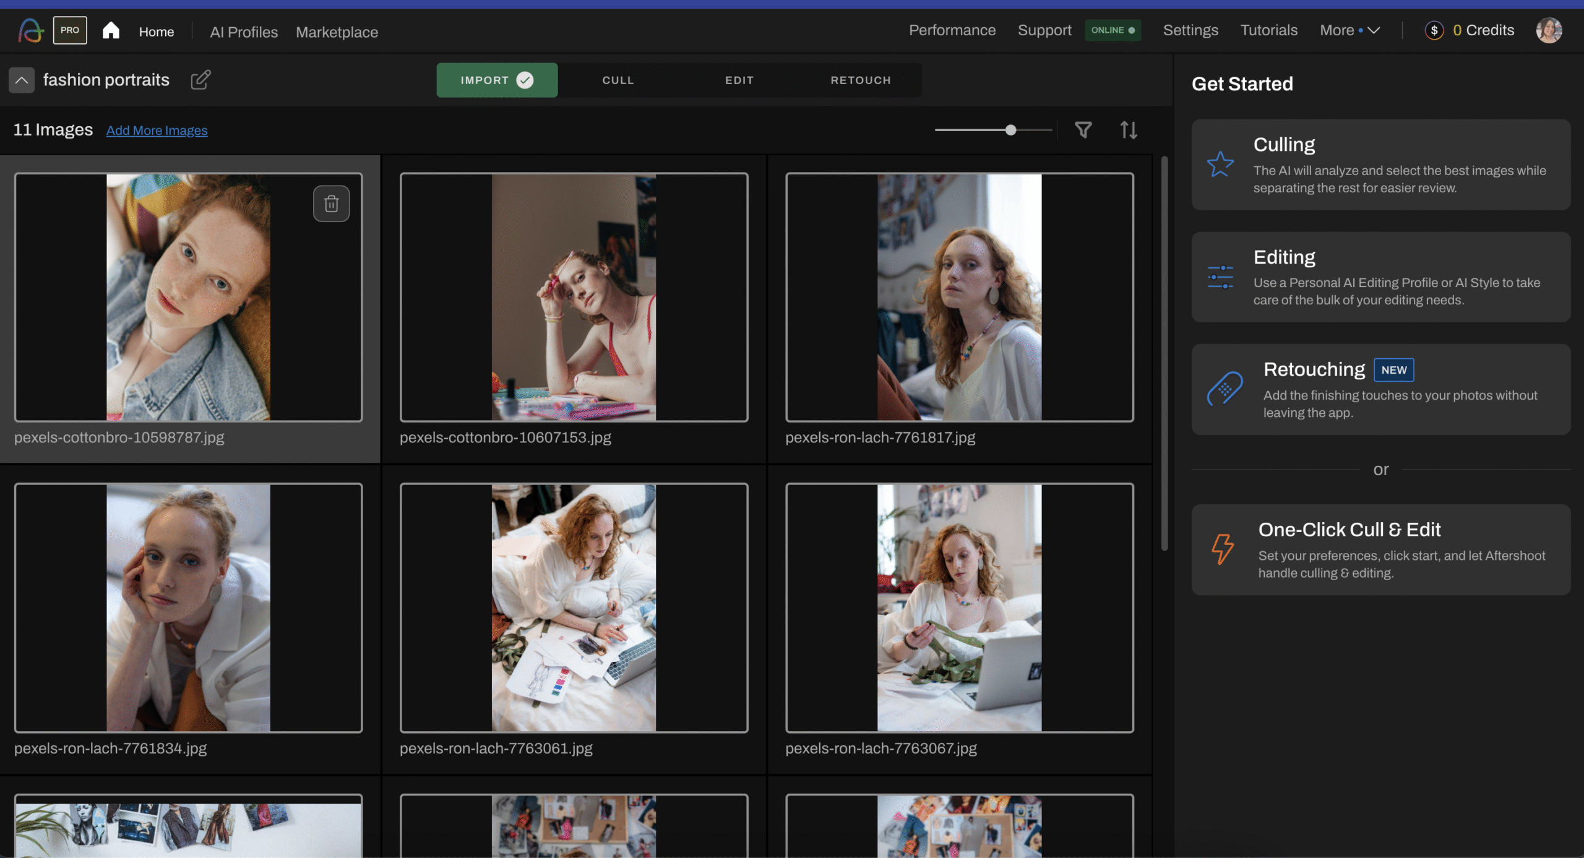The width and height of the screenshot is (1584, 858).
Task: Open the credits dollar coin icon
Action: [x=1434, y=30]
